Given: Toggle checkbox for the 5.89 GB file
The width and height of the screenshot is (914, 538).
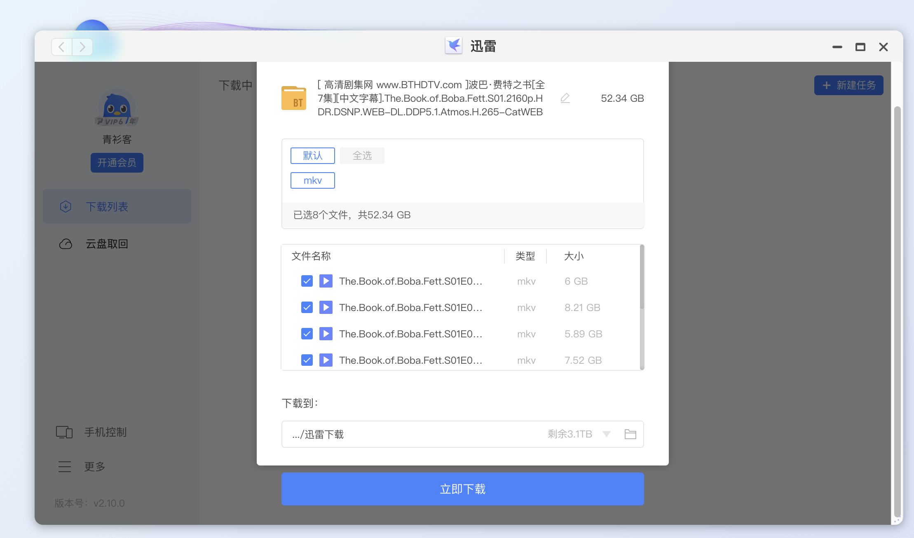Looking at the screenshot, I should (x=307, y=334).
